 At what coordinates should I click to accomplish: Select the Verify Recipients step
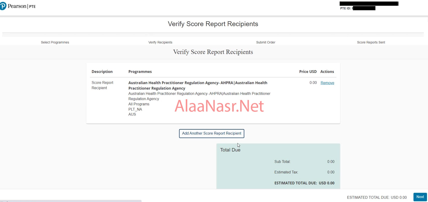coord(160,42)
